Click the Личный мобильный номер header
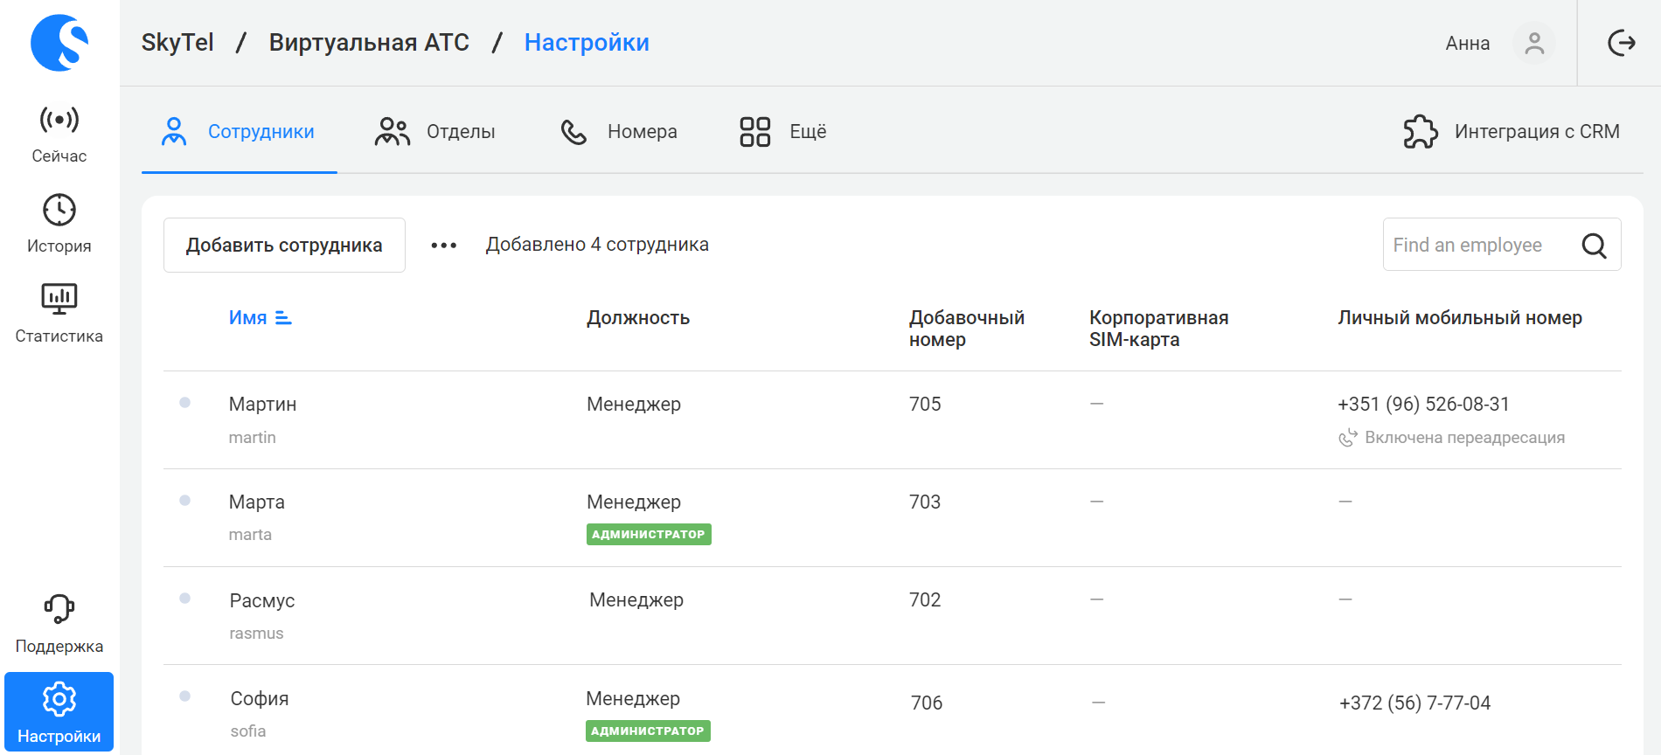The image size is (1661, 755). 1460,318
